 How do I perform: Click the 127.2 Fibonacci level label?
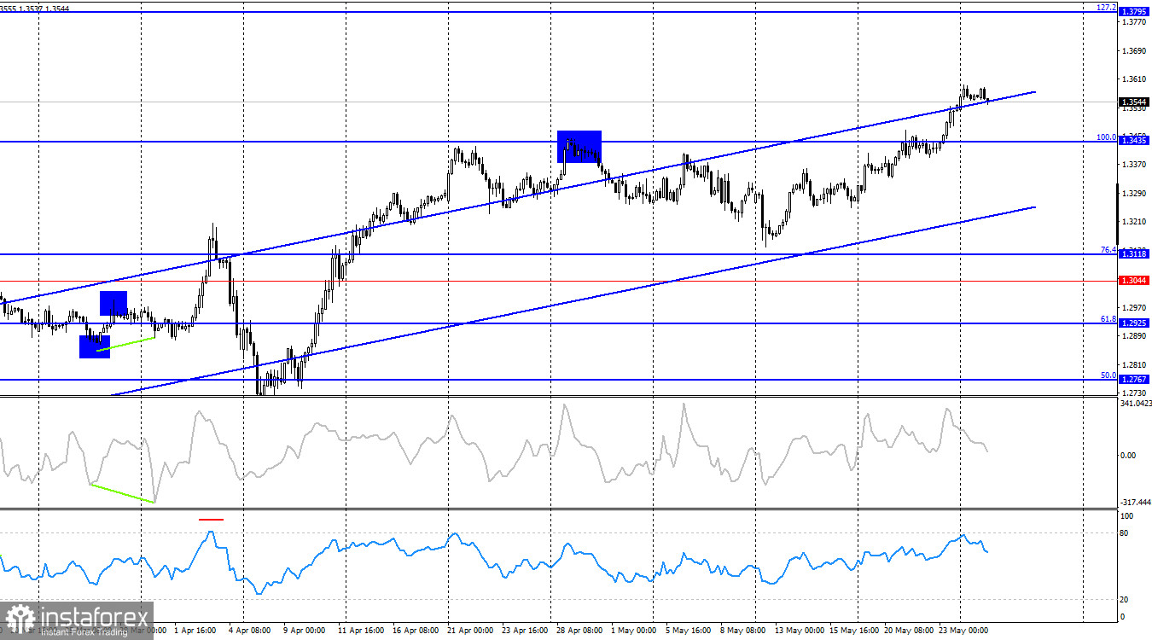click(1106, 7)
